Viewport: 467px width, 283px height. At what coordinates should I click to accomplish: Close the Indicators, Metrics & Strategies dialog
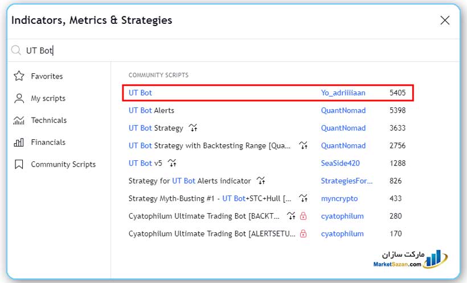click(x=445, y=20)
